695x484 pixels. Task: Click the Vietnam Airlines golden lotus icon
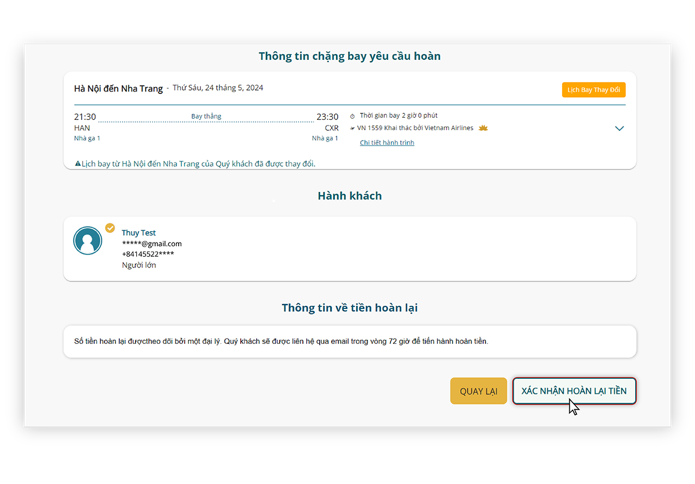[x=483, y=128]
